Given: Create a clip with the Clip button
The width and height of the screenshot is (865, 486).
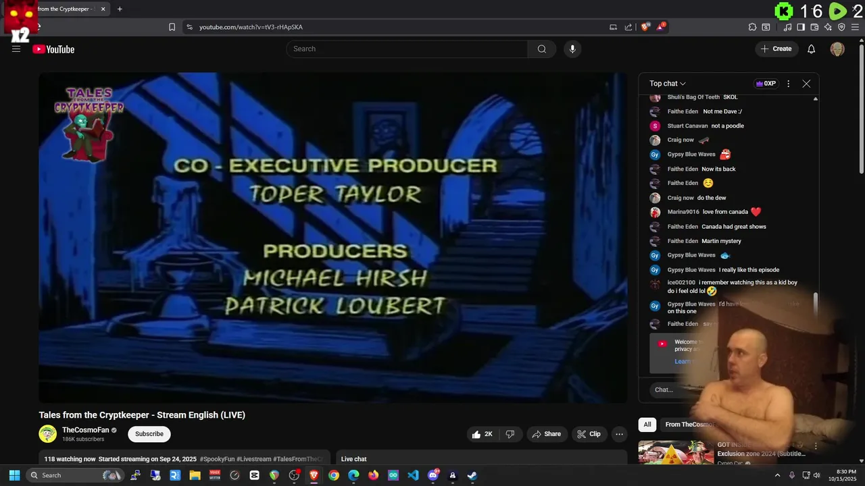Looking at the screenshot, I should pos(589,434).
